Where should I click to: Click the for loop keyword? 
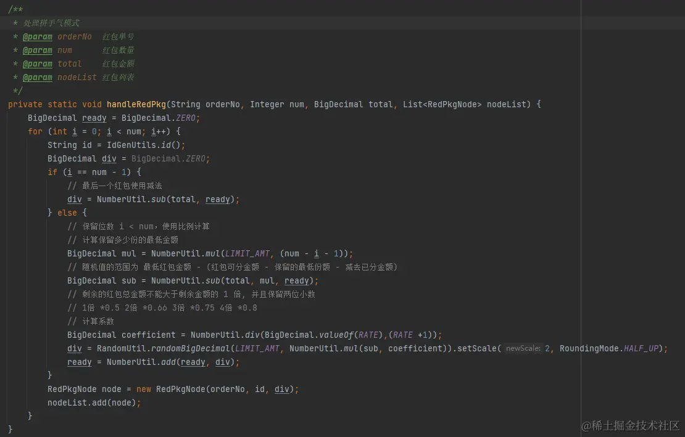[35, 131]
